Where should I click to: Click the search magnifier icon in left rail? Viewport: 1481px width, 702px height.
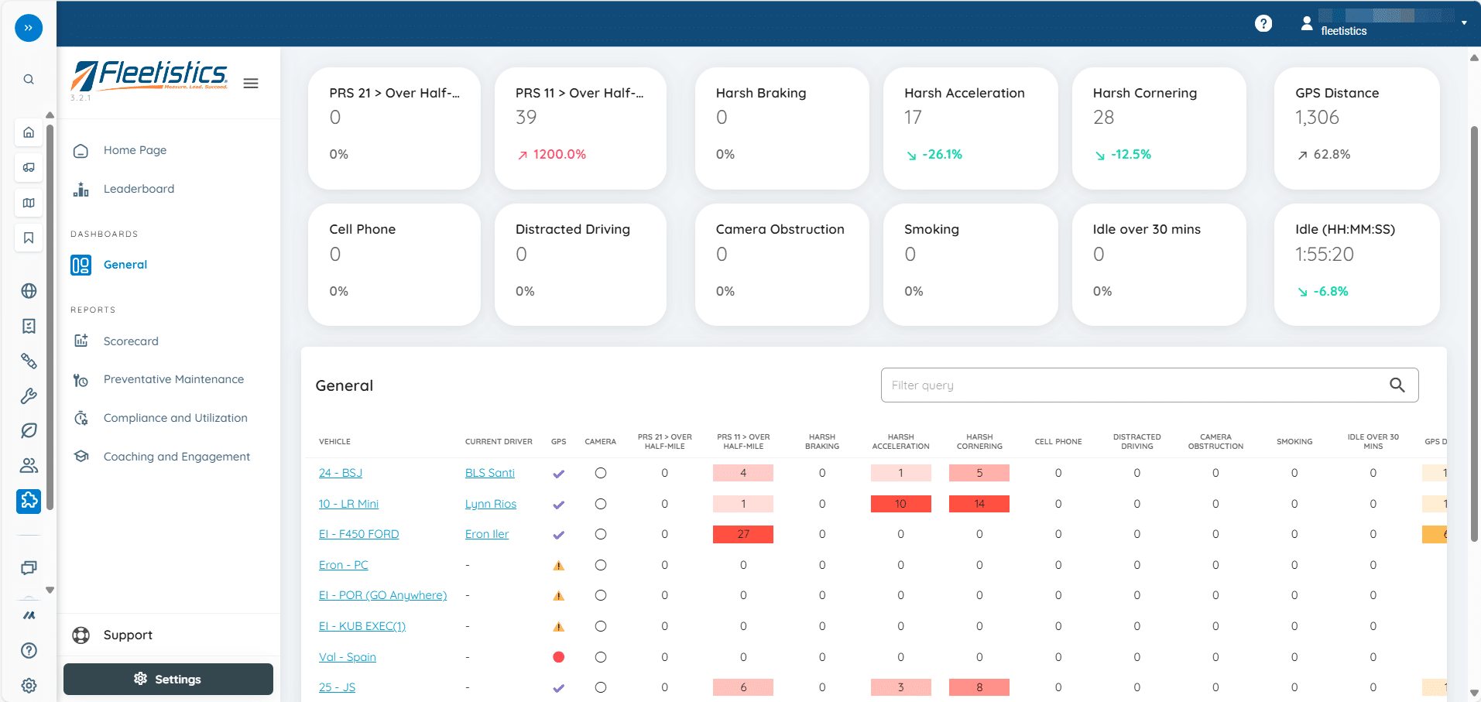29,79
